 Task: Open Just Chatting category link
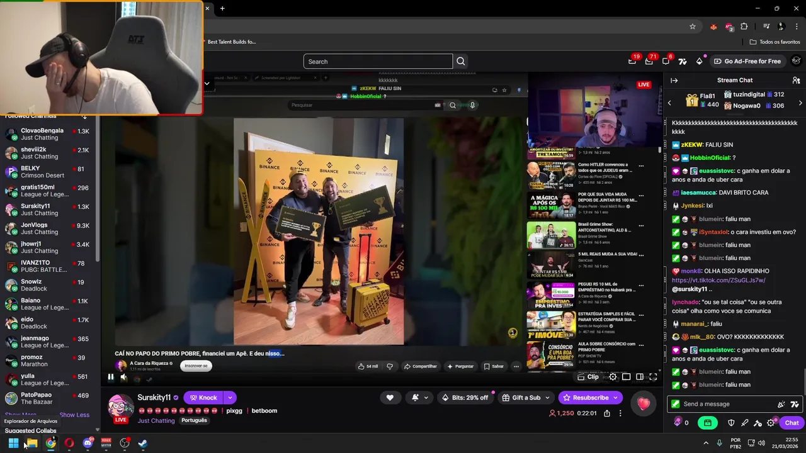pyautogui.click(x=156, y=420)
